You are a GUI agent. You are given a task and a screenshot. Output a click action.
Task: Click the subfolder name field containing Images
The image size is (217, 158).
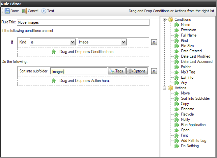coord(79,71)
